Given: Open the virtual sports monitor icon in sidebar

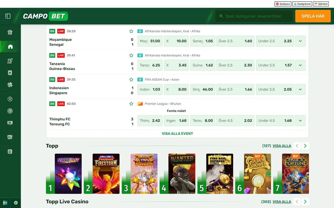Looking at the screenshot, I should (x=10, y=123).
